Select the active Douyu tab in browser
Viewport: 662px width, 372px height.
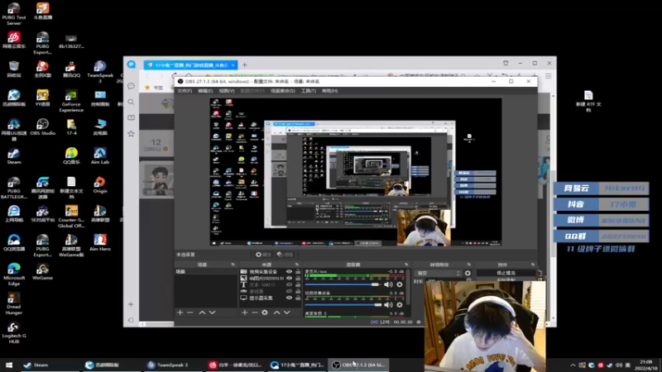coord(190,65)
